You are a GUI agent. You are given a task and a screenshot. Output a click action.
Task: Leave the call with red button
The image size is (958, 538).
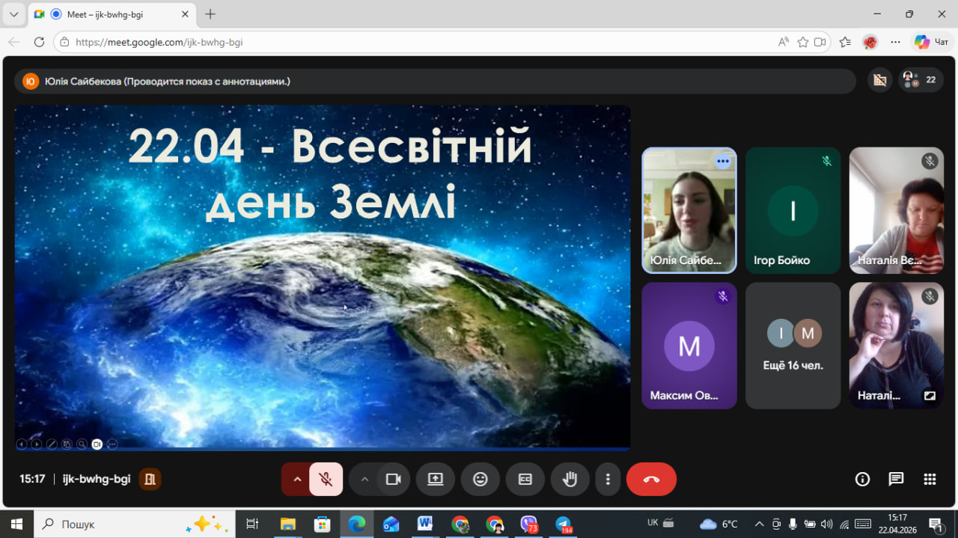pos(651,480)
